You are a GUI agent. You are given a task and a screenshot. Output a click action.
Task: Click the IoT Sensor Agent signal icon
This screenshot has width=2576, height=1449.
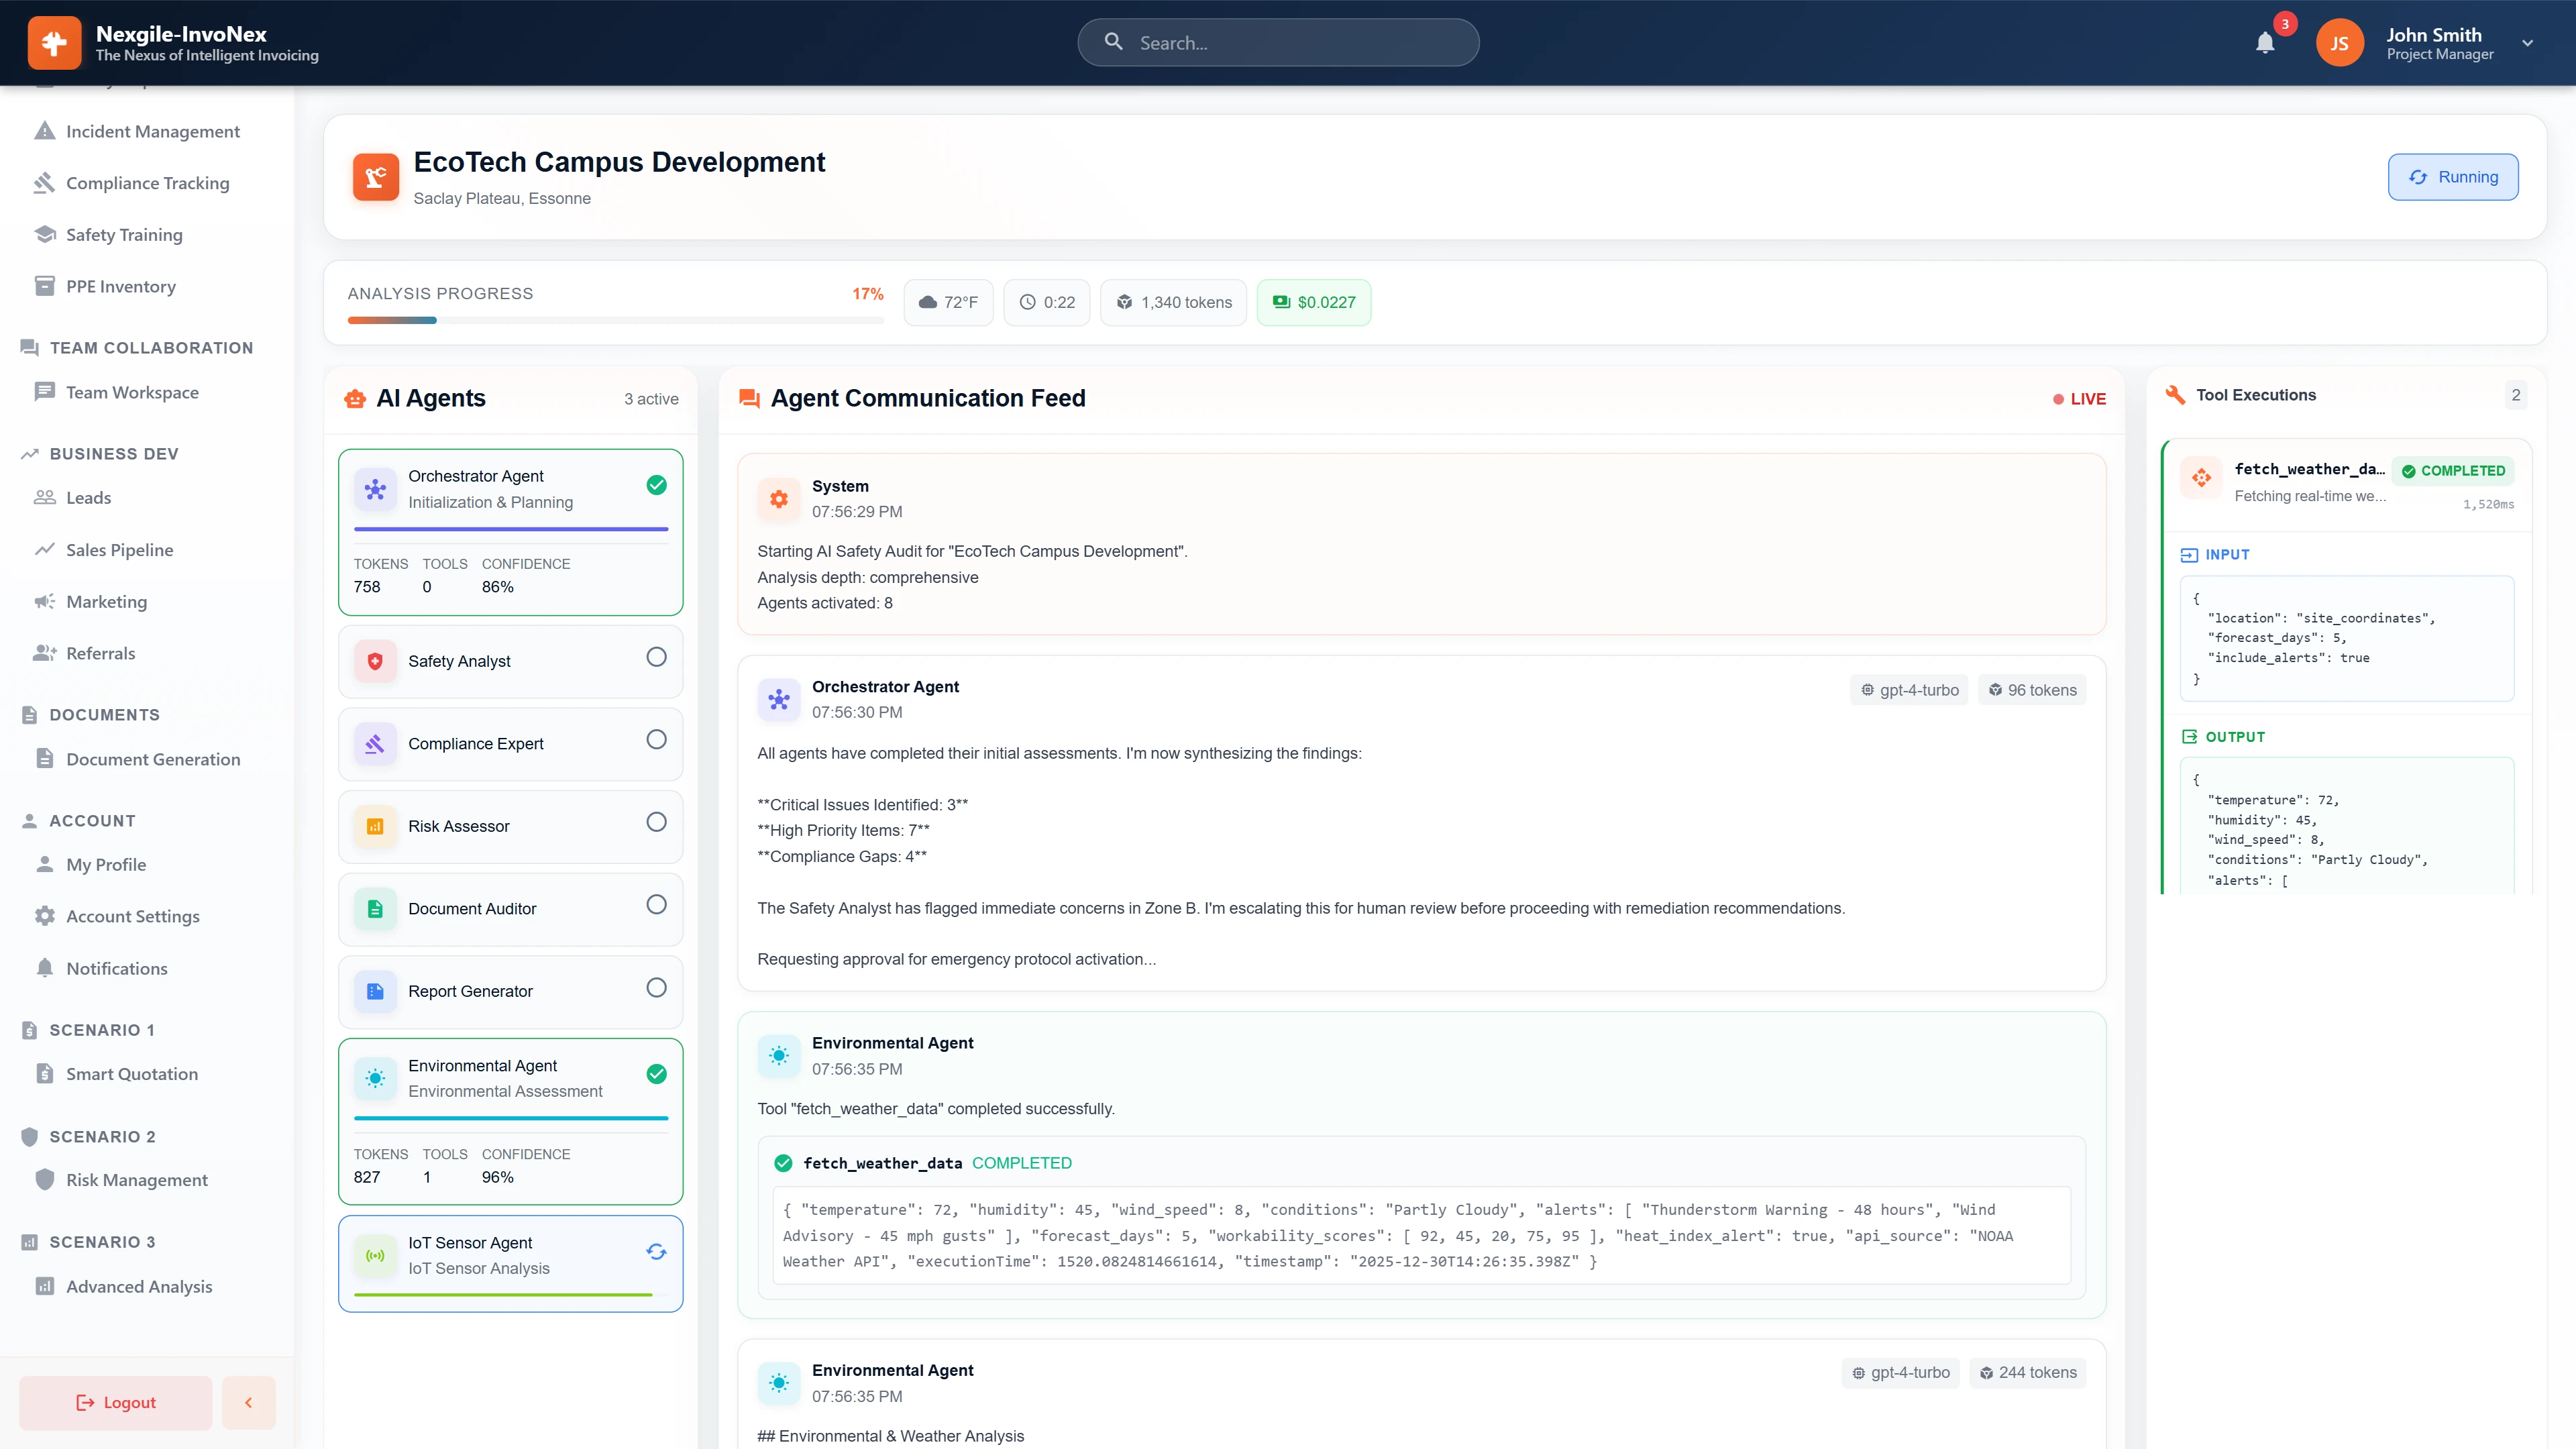375,1256
